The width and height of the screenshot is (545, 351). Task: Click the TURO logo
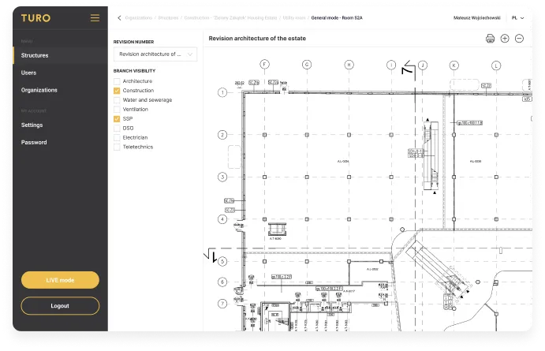[x=35, y=18]
